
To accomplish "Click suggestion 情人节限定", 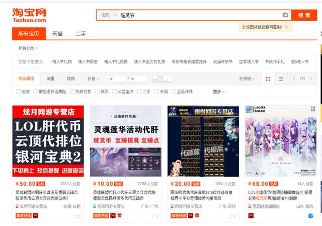I will 88,61.
